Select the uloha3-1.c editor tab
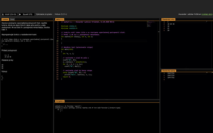Image resolution: width=213 pixels, height=133 pixels. click(60, 20)
